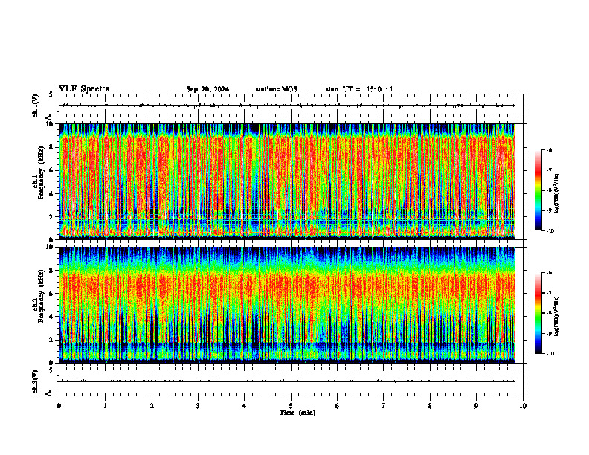Screen dimensions: 589x455
Task: Click the "ch.3(V)" axis label
Action: tap(36, 381)
